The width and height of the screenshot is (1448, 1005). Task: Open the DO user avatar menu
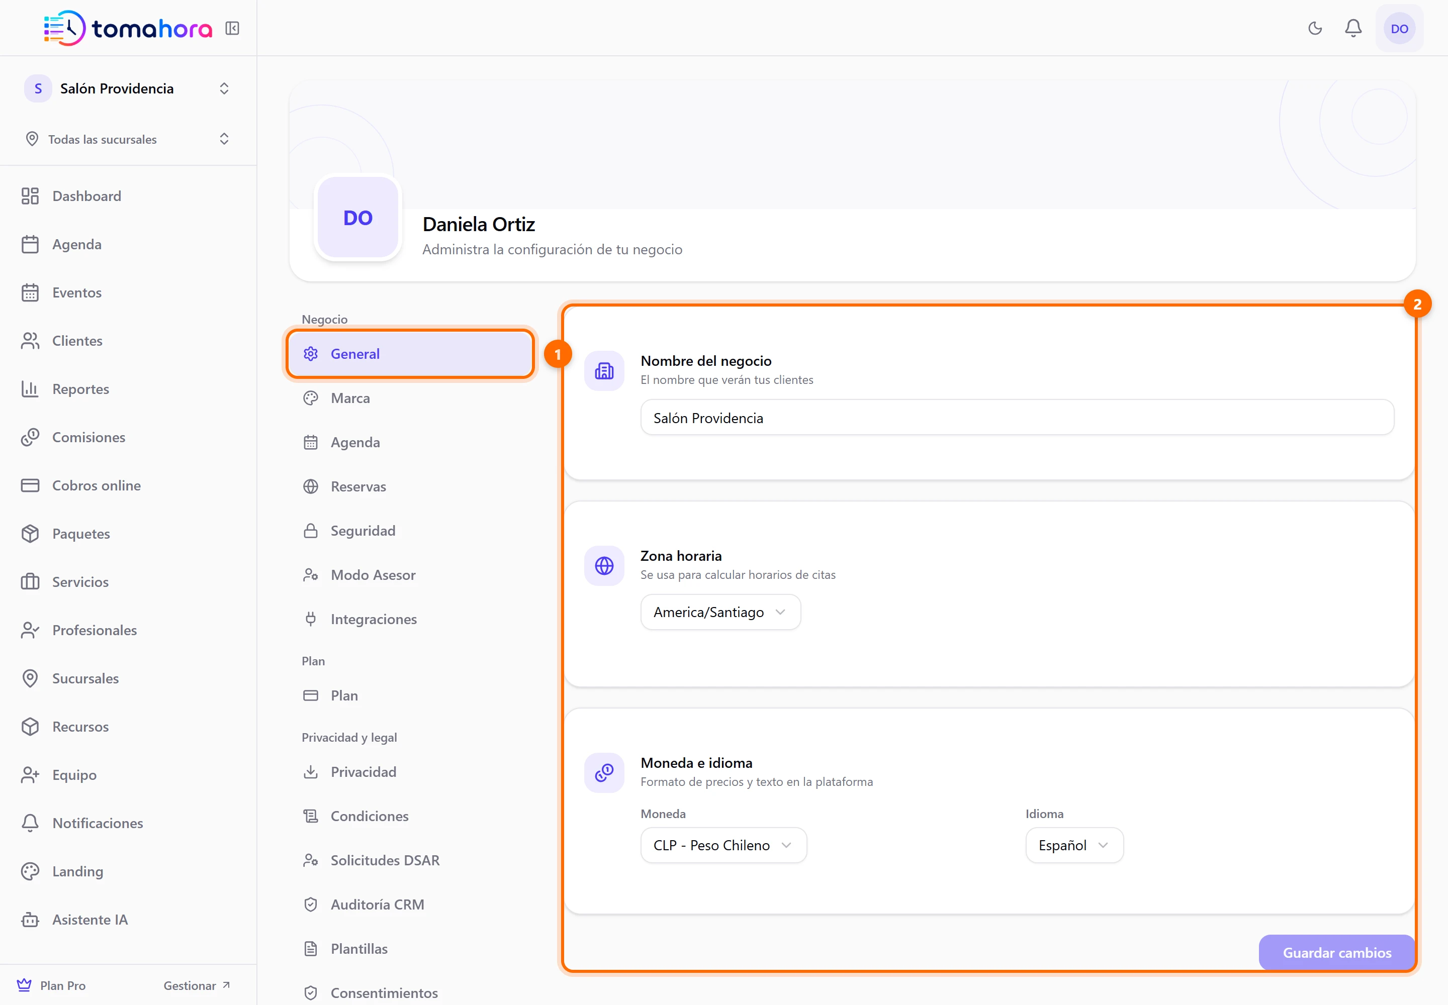click(1399, 28)
